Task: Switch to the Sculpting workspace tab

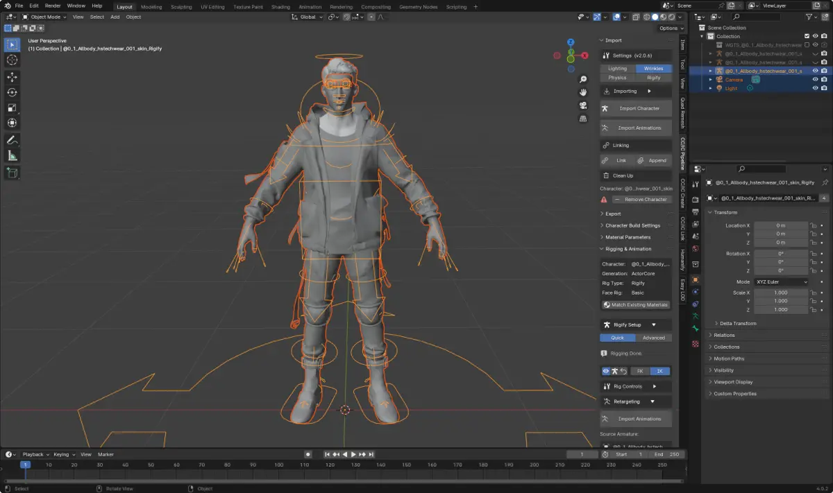Action: tap(181, 7)
